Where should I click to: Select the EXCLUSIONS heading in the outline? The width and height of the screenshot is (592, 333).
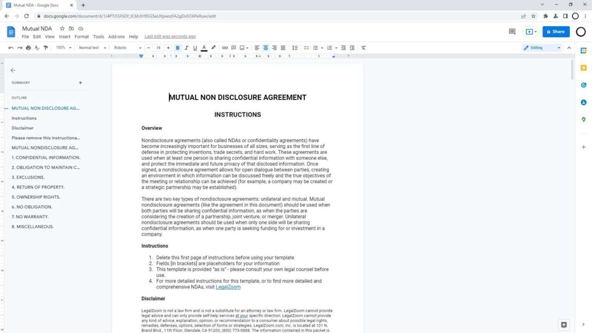click(28, 177)
